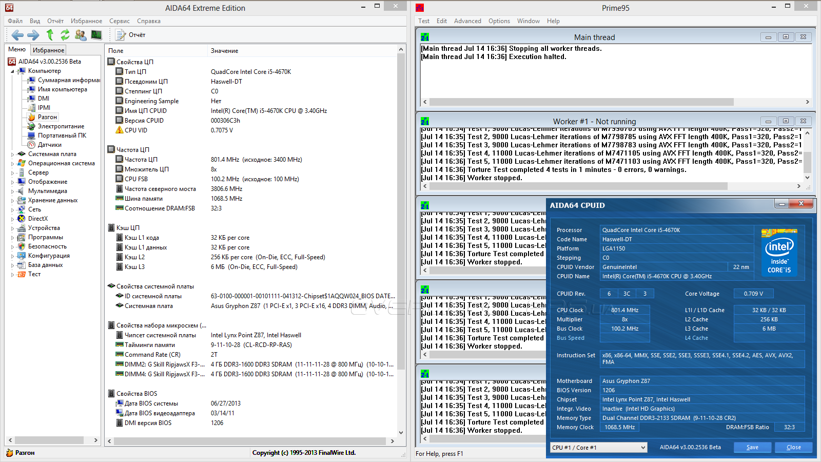The image size is (821, 462).
Task: Select Электропитание in the tree
Action: click(61, 126)
